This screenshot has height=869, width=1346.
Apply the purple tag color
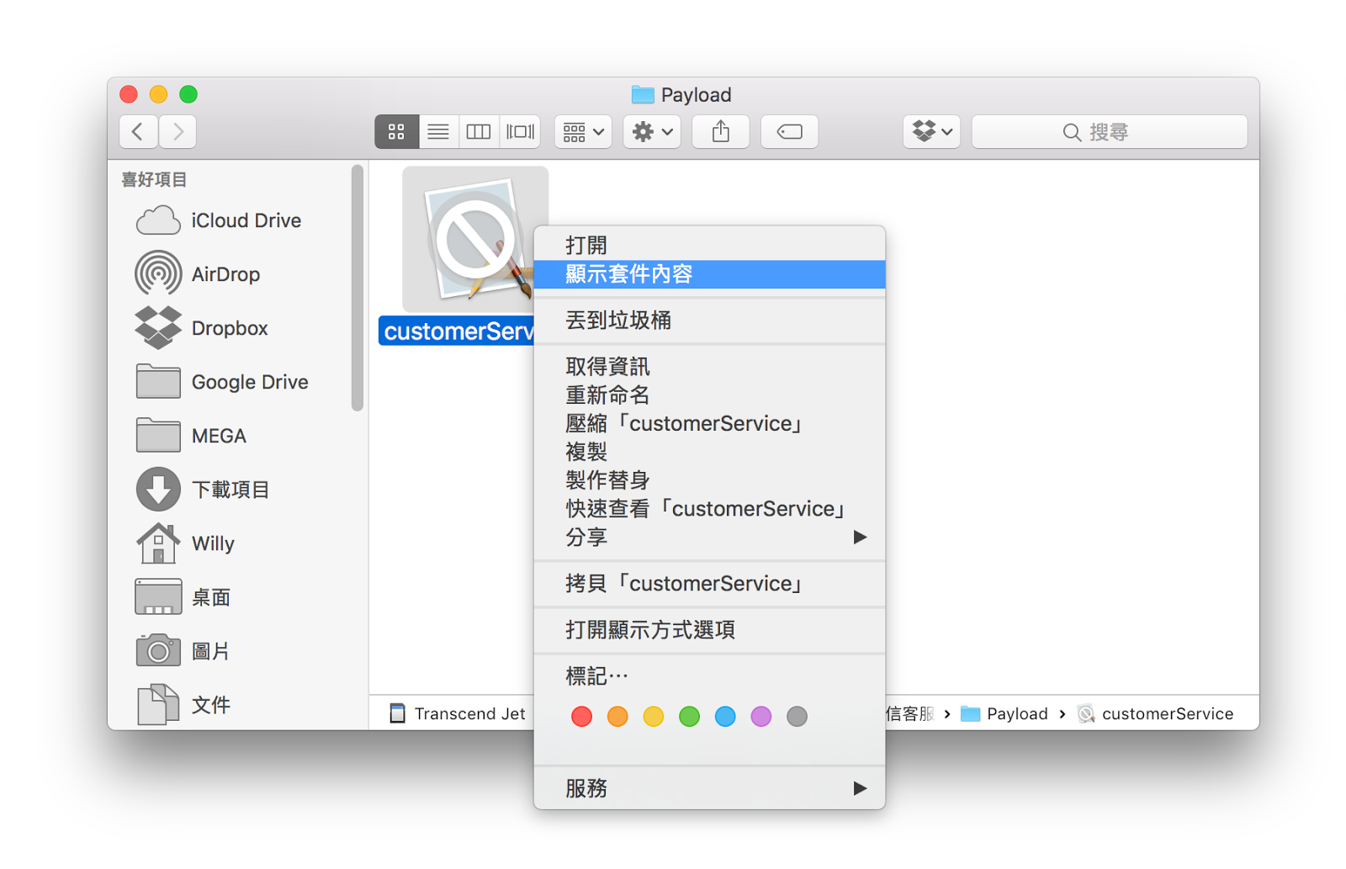761,716
